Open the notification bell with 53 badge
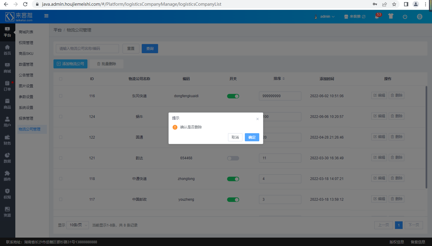 pos(377,17)
